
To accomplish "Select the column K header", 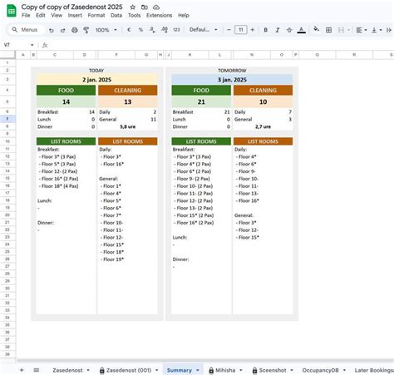I will point(190,55).
